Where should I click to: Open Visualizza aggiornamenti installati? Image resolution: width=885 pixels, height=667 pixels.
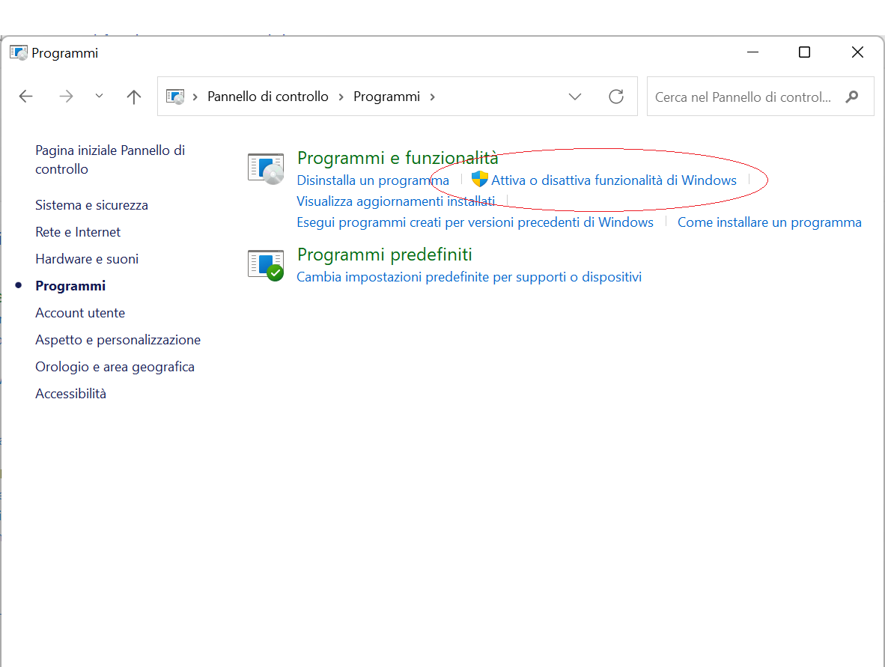coord(395,201)
